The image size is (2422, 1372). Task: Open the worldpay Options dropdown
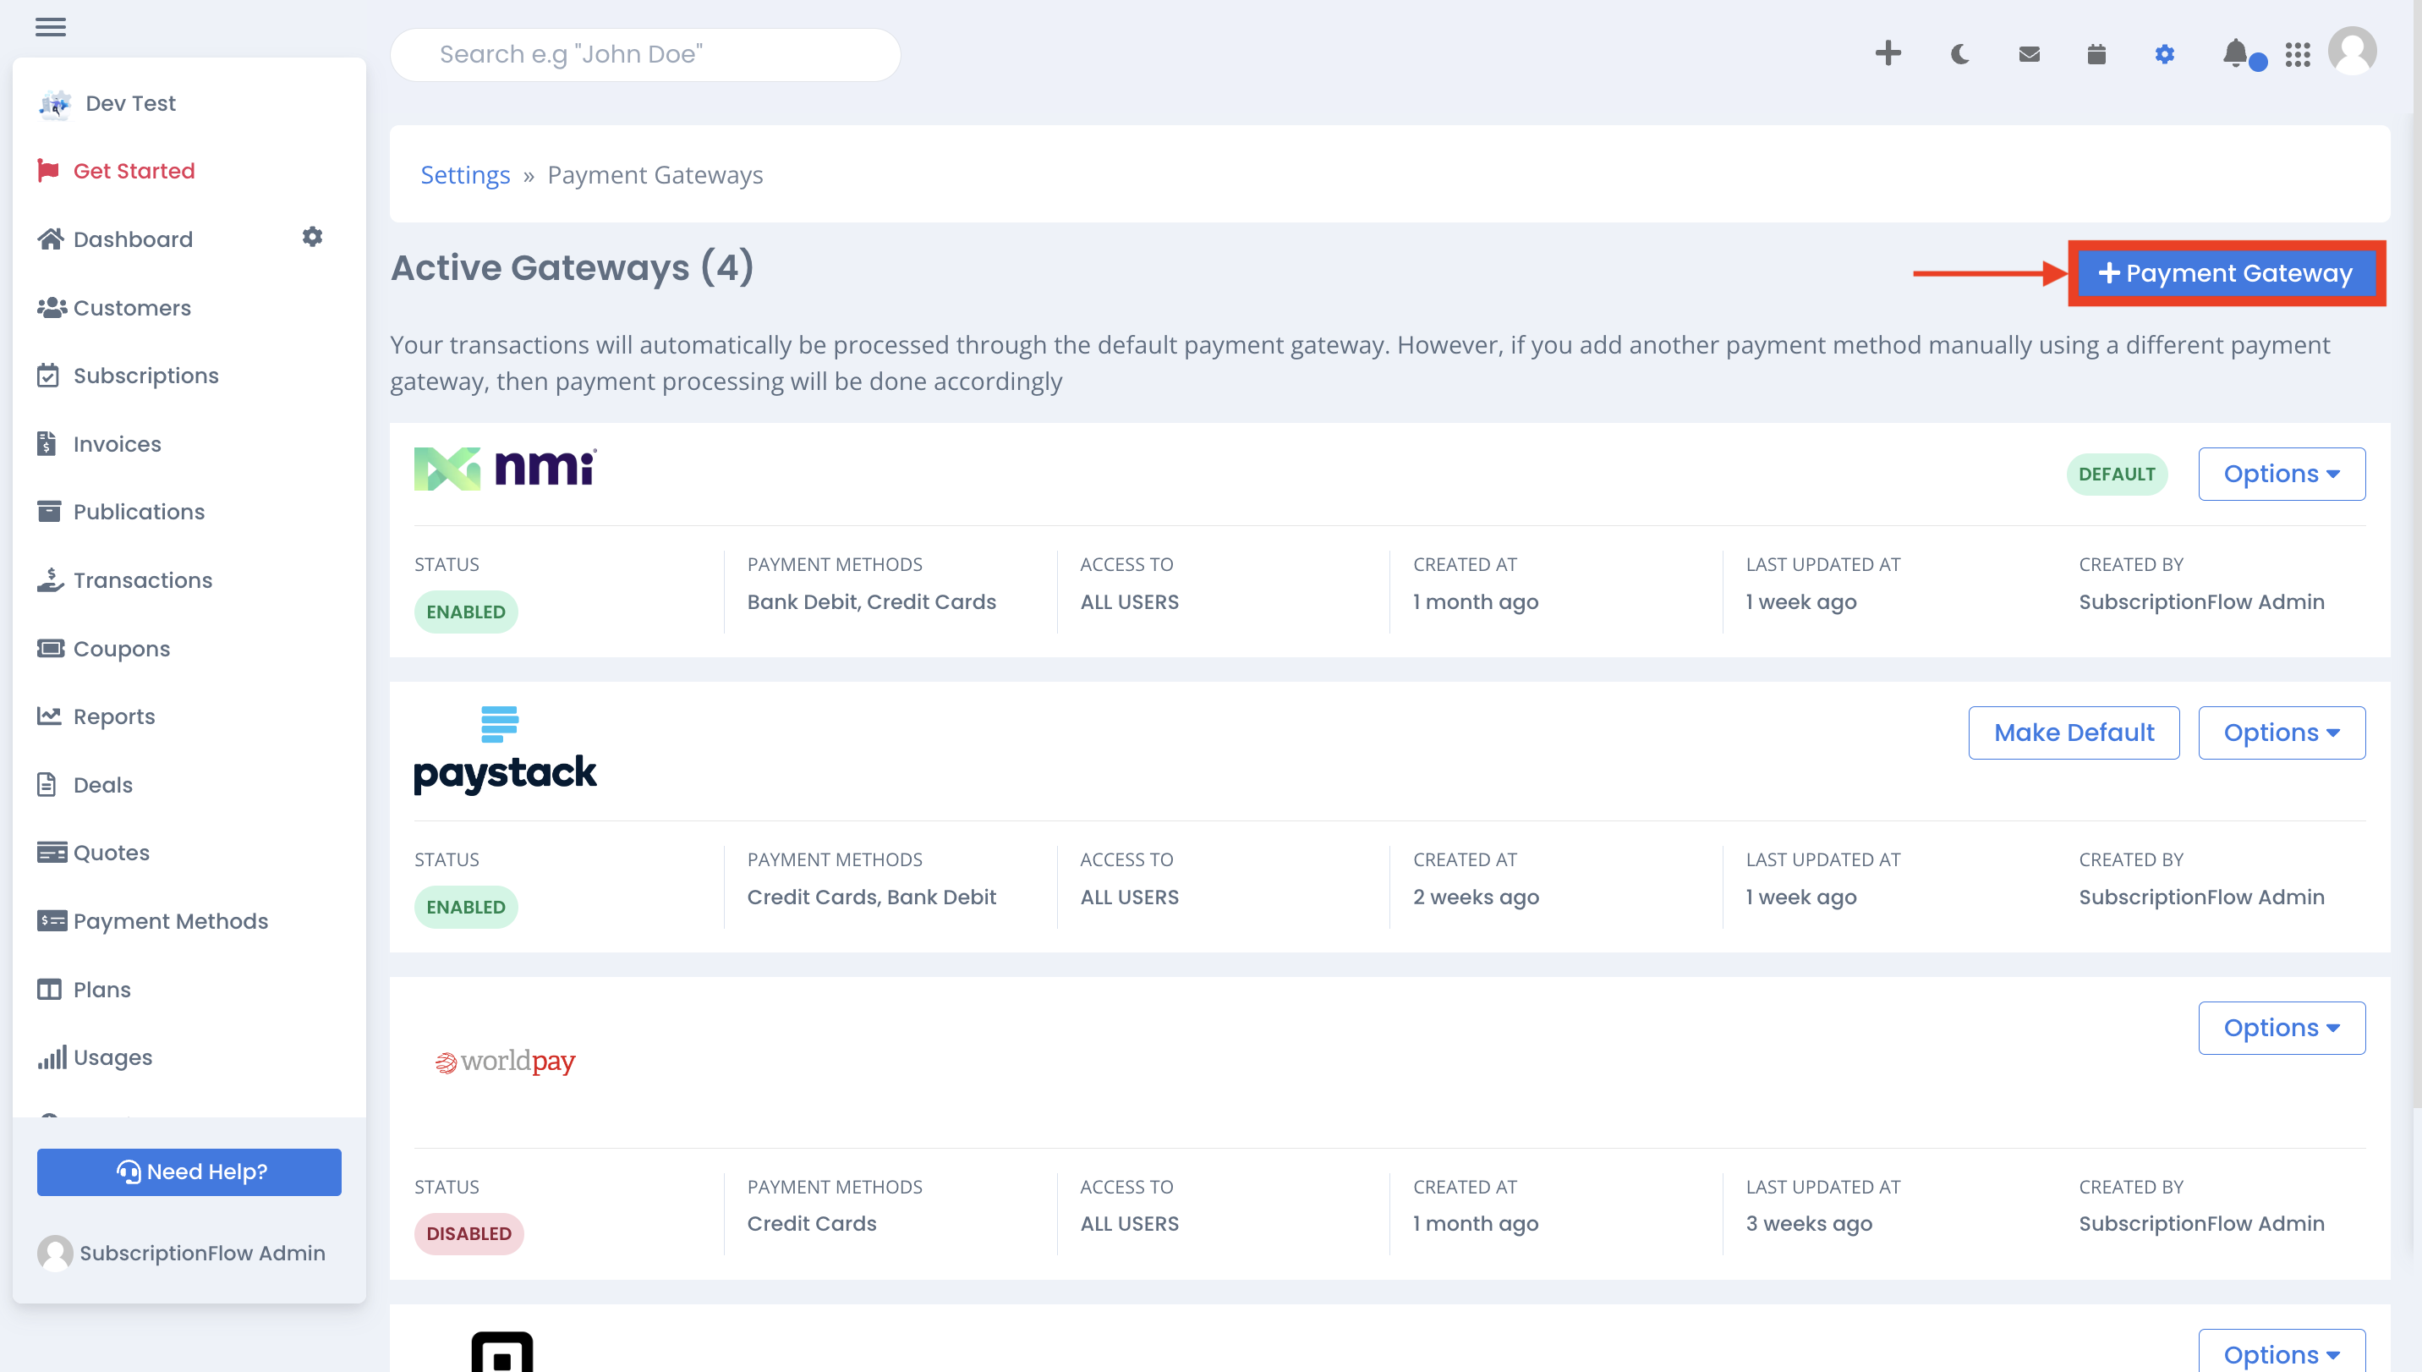pyautogui.click(x=2282, y=1027)
